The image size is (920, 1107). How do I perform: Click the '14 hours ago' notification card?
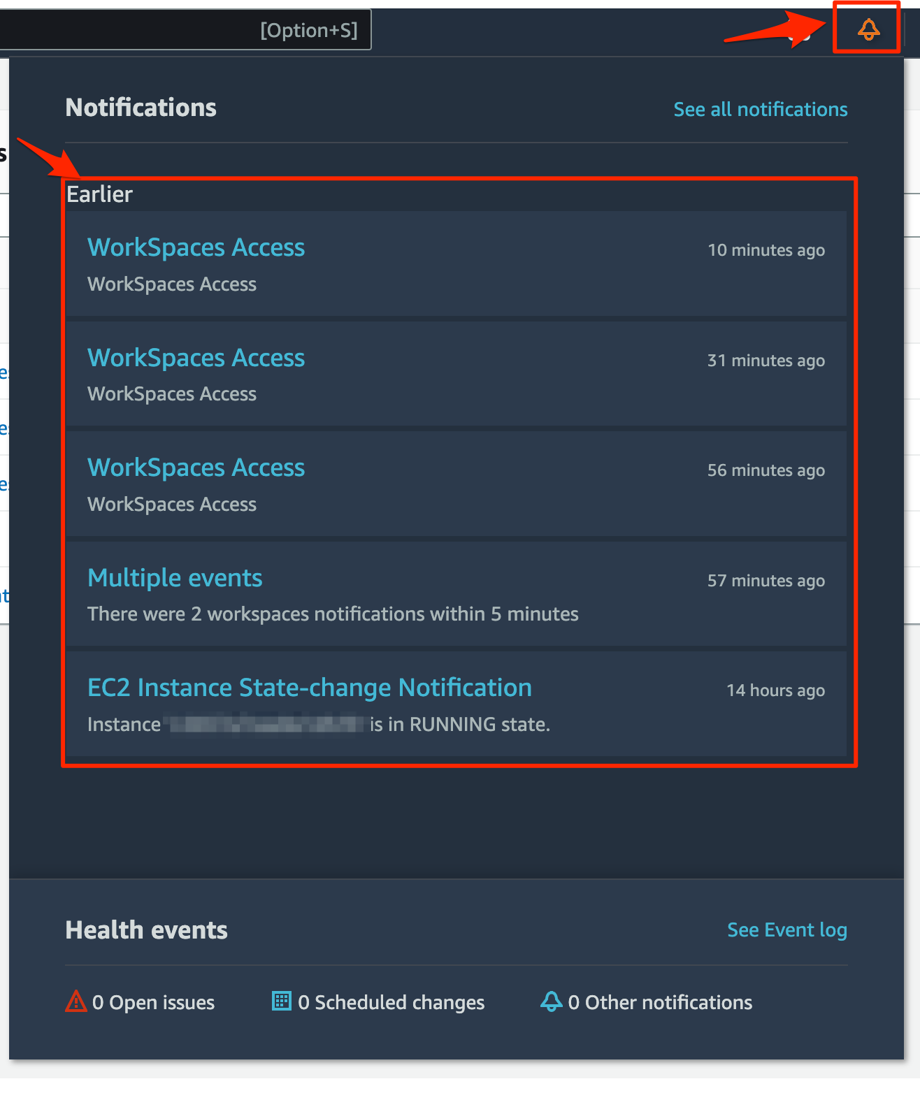[456, 704]
